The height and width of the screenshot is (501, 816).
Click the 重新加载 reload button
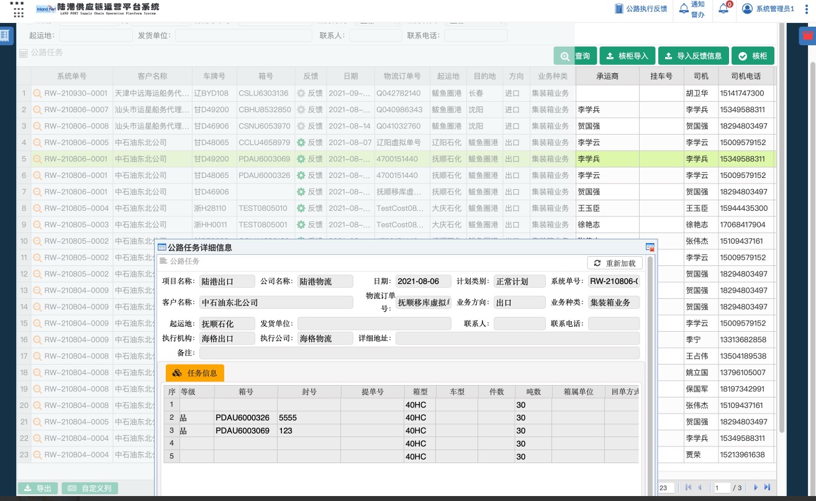(x=615, y=263)
